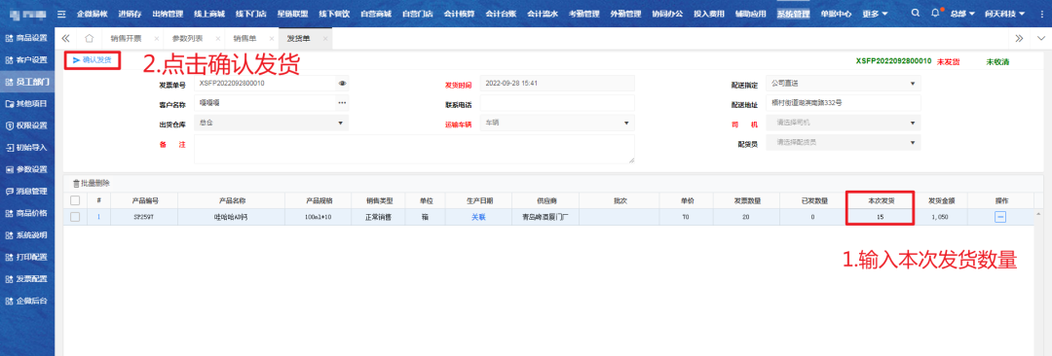Switch to the 参数列表 tab
Image resolution: width=1052 pixels, height=356 pixels.
188,39
